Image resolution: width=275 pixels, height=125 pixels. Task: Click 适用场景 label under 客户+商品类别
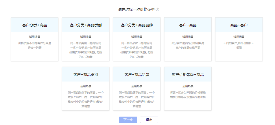point(86,86)
